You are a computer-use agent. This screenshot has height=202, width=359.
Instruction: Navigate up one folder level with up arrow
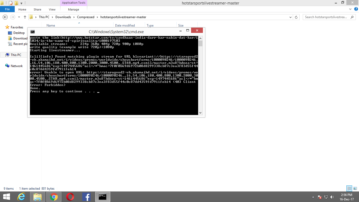(x=25, y=17)
